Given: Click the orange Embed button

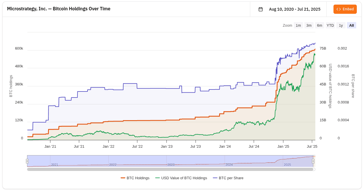Looking at the screenshot, I should [345, 9].
